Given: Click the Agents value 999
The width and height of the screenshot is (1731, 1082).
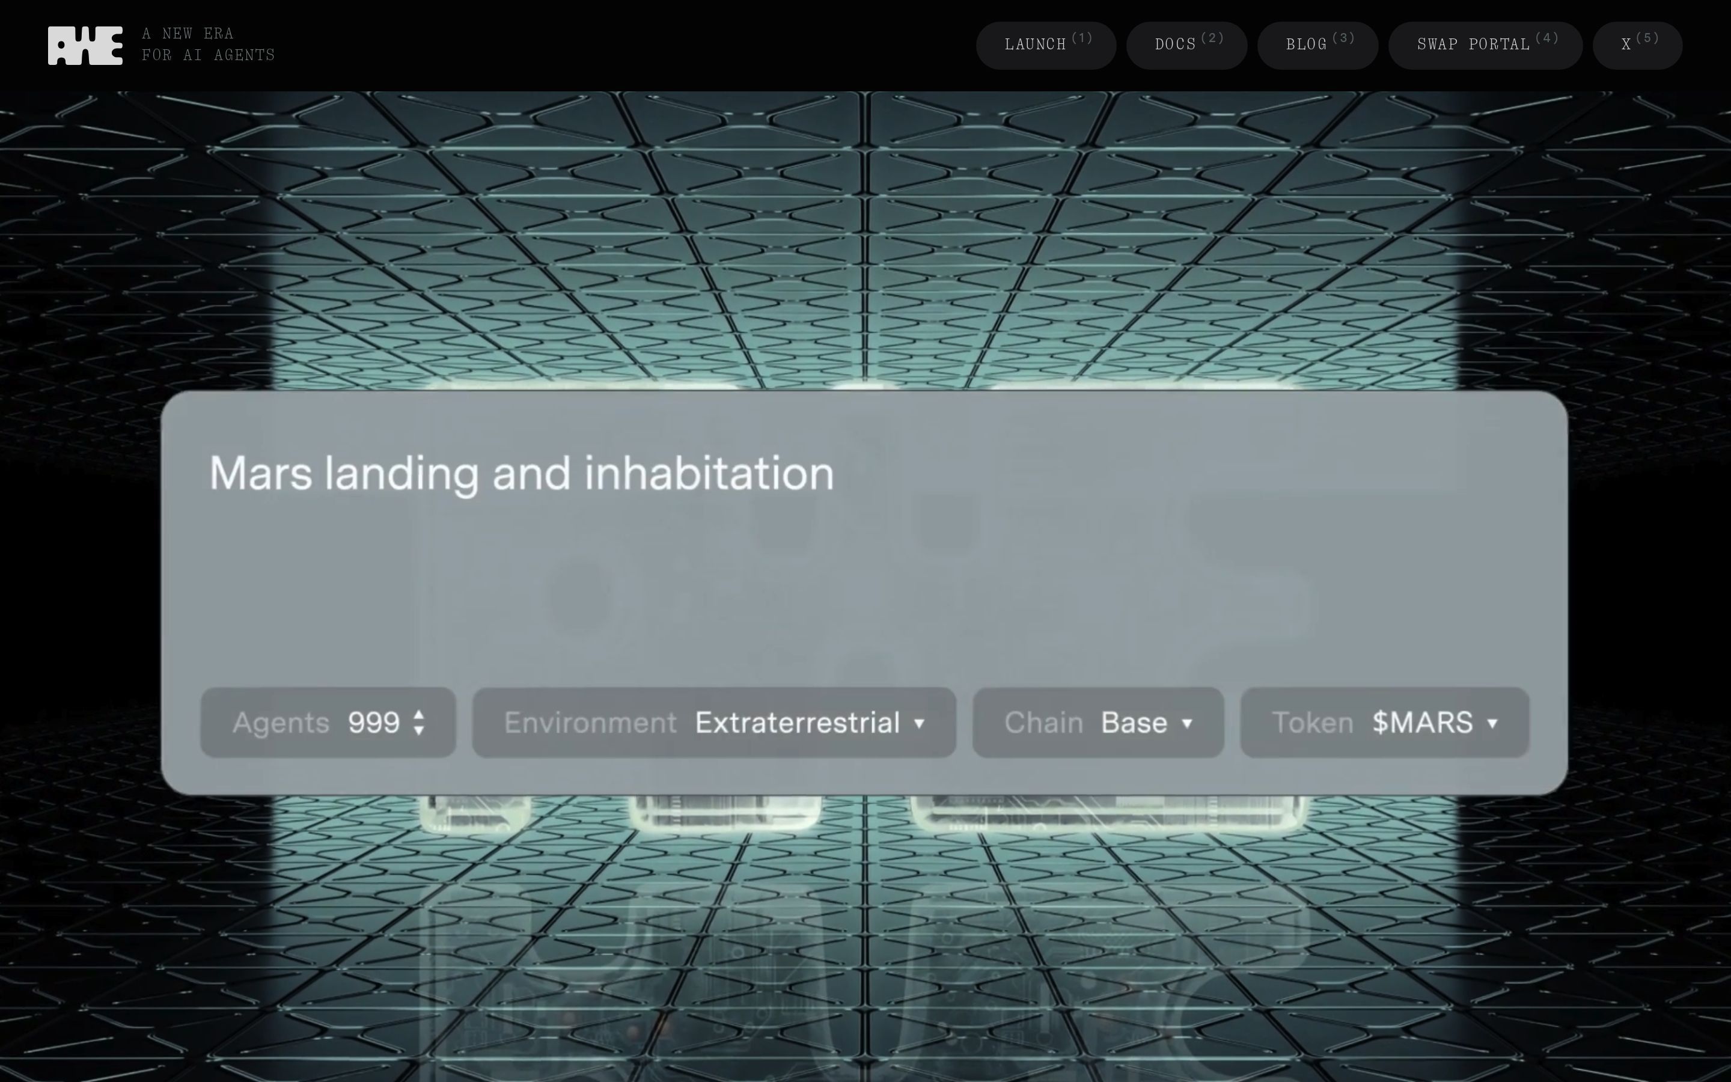Looking at the screenshot, I should (x=373, y=723).
